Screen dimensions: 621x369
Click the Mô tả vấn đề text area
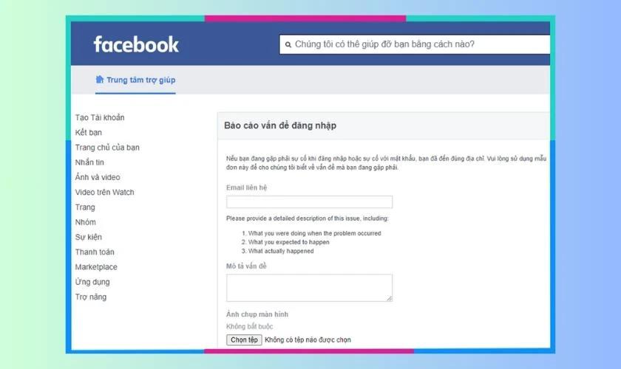coord(309,288)
